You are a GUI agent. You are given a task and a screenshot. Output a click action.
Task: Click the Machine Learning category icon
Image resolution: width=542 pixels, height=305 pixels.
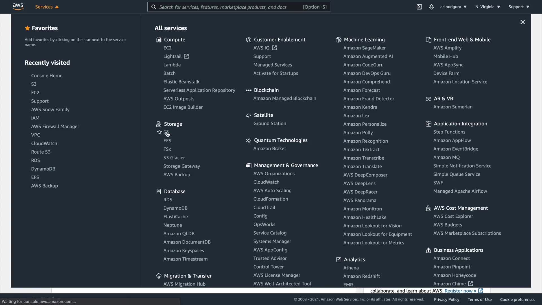(x=338, y=40)
